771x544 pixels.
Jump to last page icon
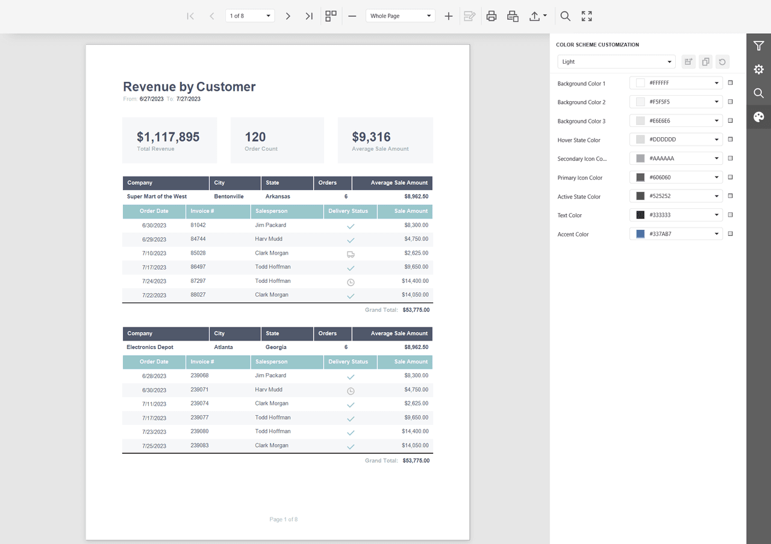[x=309, y=16]
